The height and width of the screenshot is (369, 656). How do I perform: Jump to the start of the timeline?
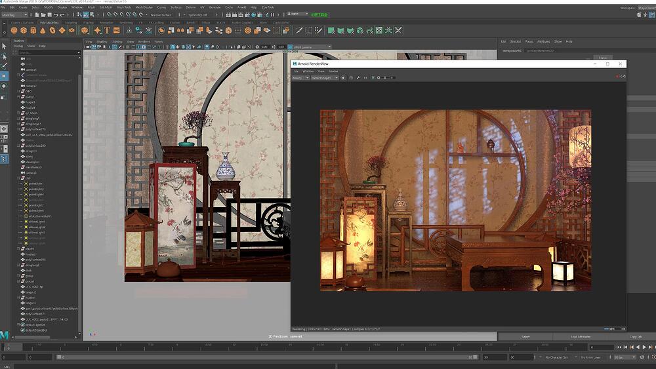tap(619, 347)
